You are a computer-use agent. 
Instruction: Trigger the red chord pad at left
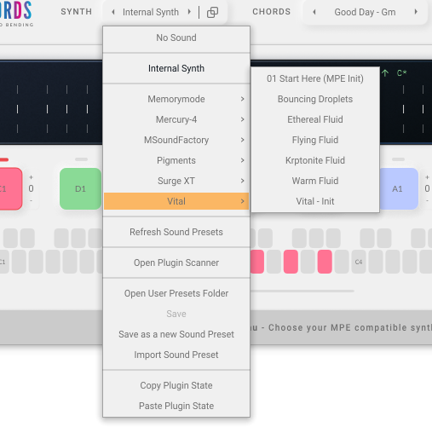(x=11, y=188)
